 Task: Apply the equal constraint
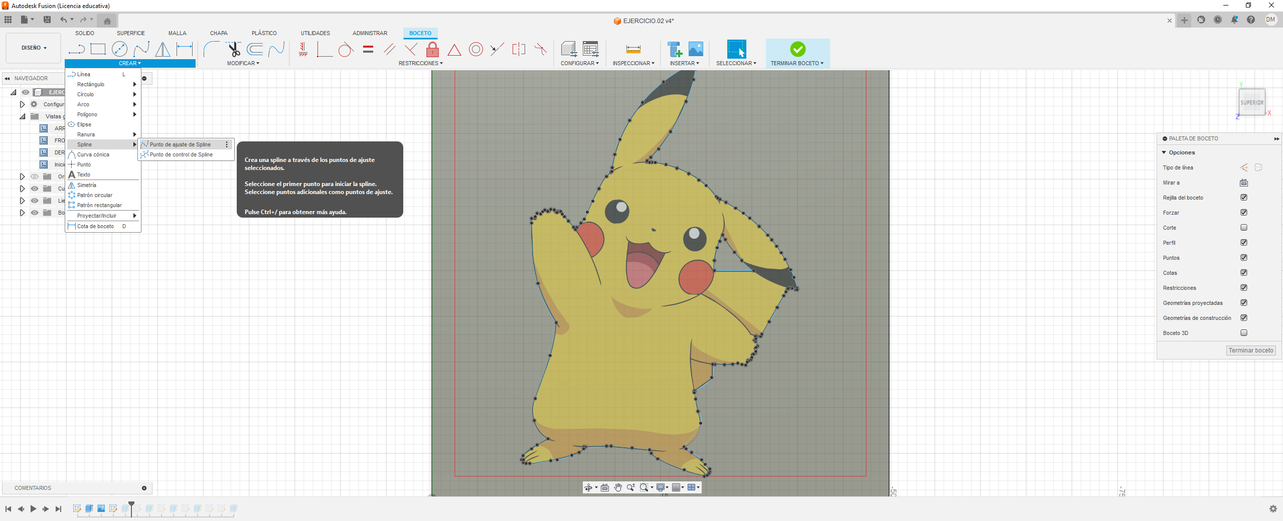click(368, 49)
